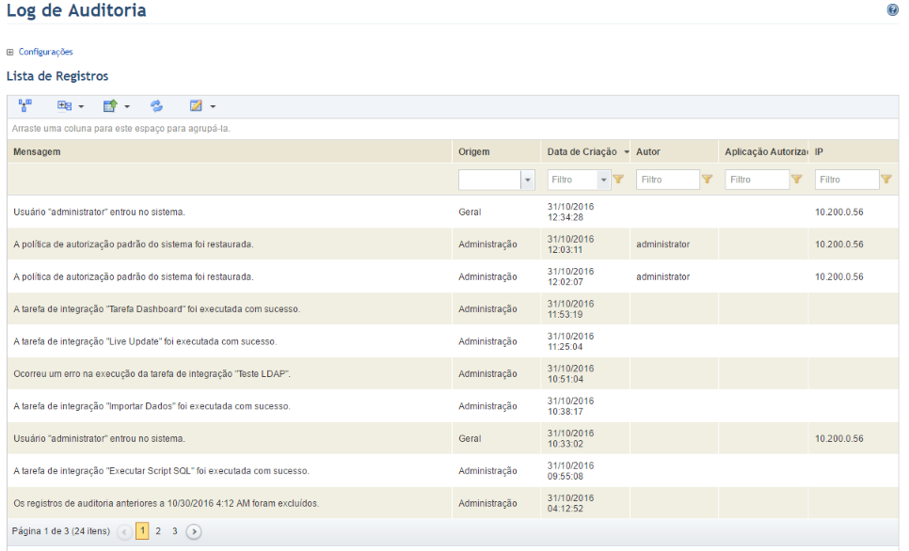Screen dimensions: 909x551
Task: Click IP 10.200.0.56 in the 10:33:02 row
Action: point(838,439)
